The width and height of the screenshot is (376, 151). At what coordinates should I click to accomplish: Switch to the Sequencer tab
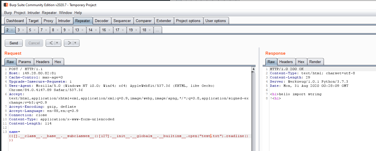point(122,21)
